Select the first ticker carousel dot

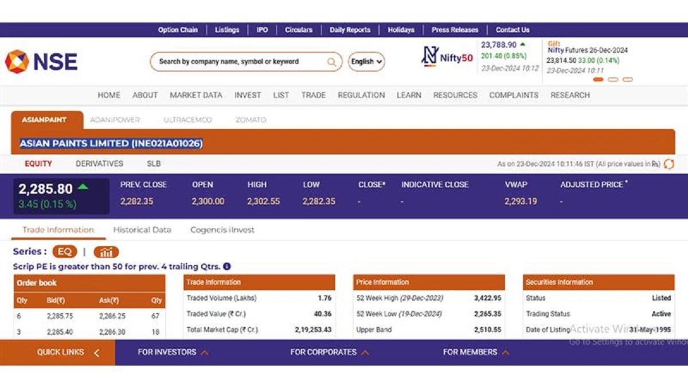(598, 80)
